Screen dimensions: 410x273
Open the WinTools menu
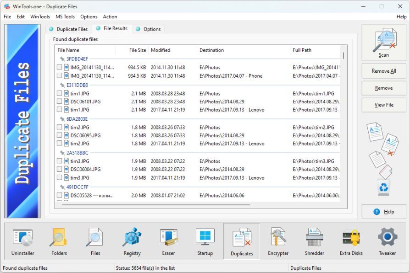tap(40, 16)
